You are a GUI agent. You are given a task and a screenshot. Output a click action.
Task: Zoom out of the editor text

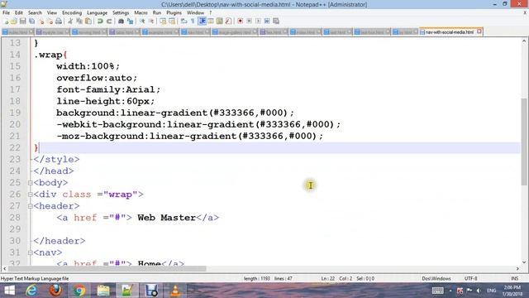pos(151,21)
